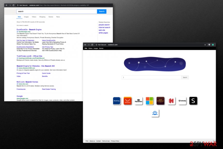Open About us footer link

click(x=92, y=141)
